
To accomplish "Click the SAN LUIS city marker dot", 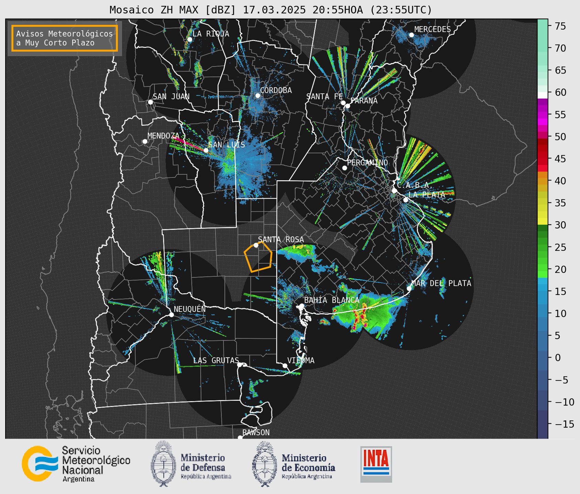I will (x=206, y=150).
